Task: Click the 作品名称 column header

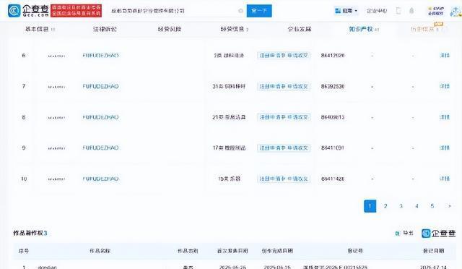Action: pos(100,251)
